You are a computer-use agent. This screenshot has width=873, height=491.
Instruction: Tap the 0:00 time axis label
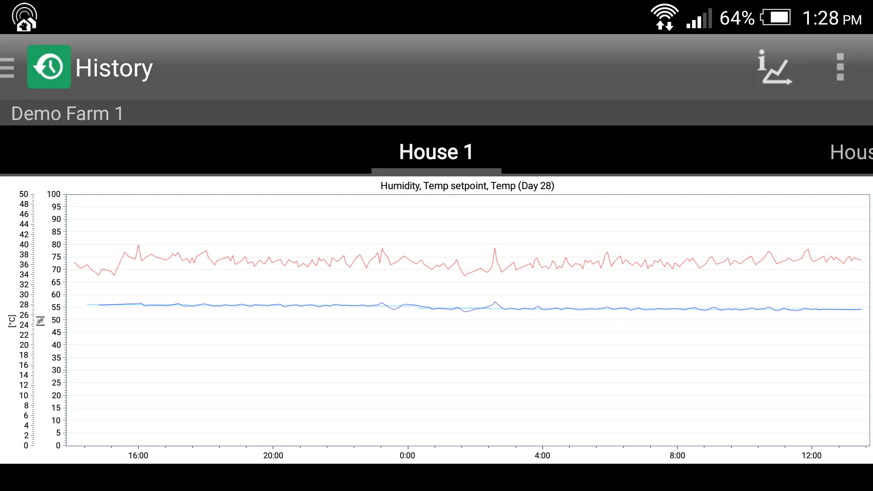coord(407,456)
